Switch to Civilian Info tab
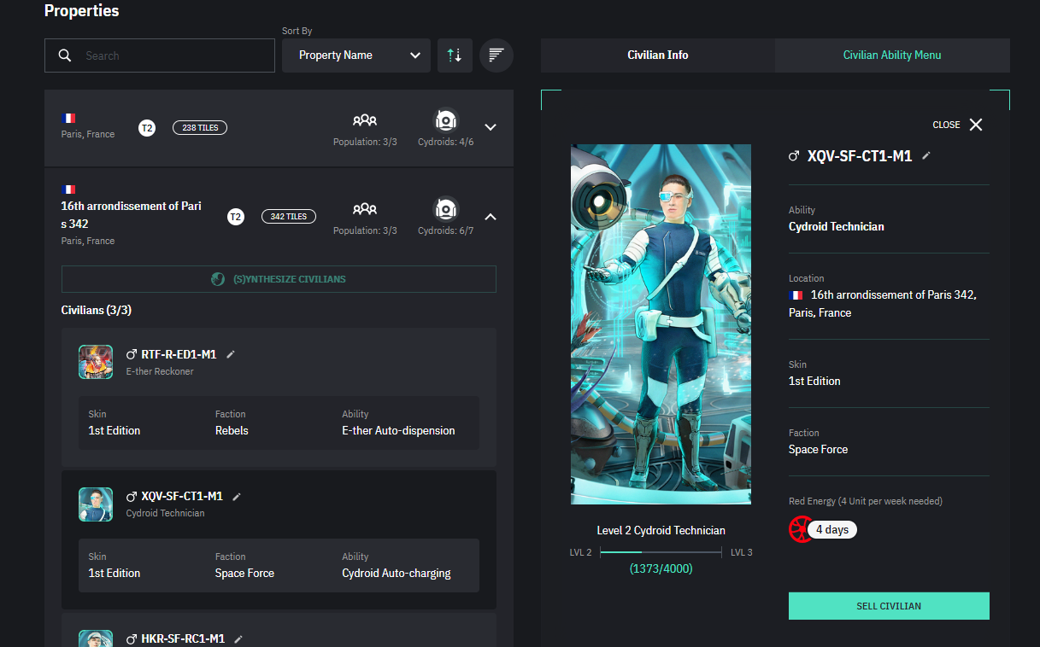This screenshot has height=647, width=1040. pyautogui.click(x=657, y=55)
